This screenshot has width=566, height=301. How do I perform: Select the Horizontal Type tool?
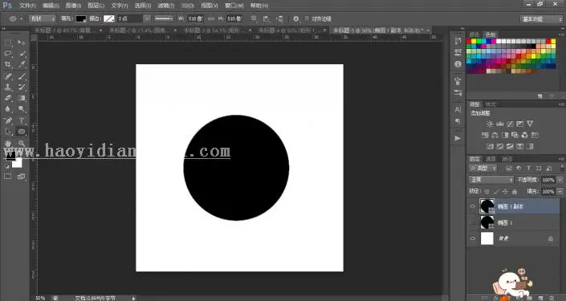(22, 120)
